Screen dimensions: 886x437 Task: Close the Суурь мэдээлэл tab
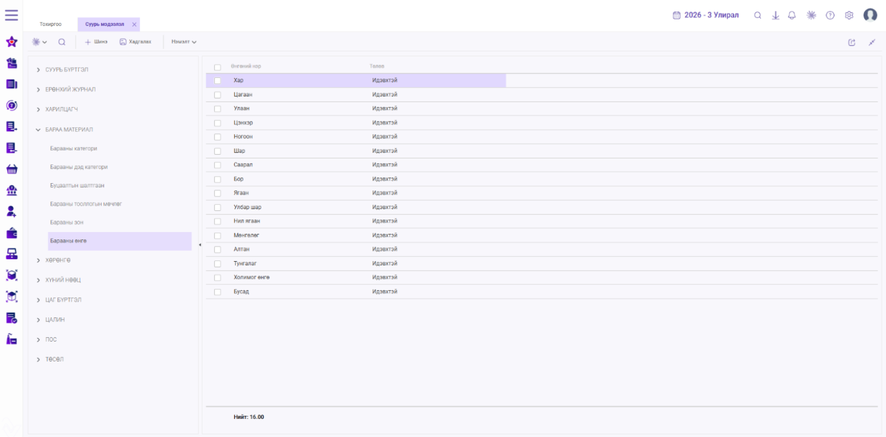tap(134, 24)
